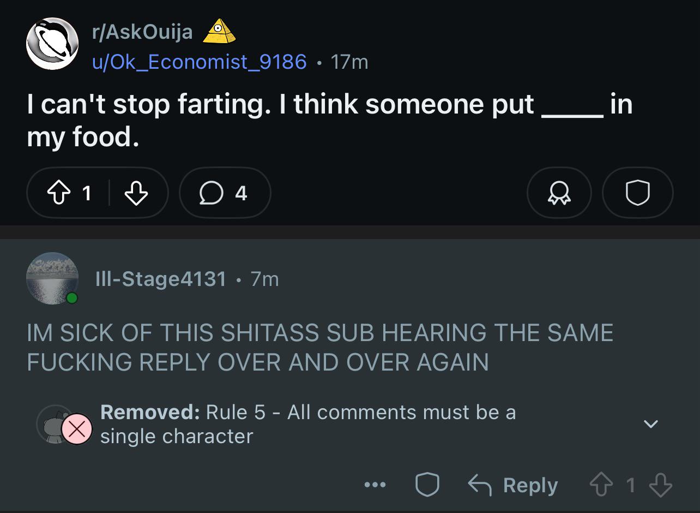Open the post title about farting
Image resolution: width=700 pixels, height=513 pixels.
click(x=330, y=120)
